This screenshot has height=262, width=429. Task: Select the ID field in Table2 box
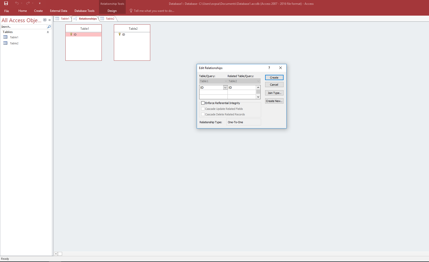(x=132, y=35)
